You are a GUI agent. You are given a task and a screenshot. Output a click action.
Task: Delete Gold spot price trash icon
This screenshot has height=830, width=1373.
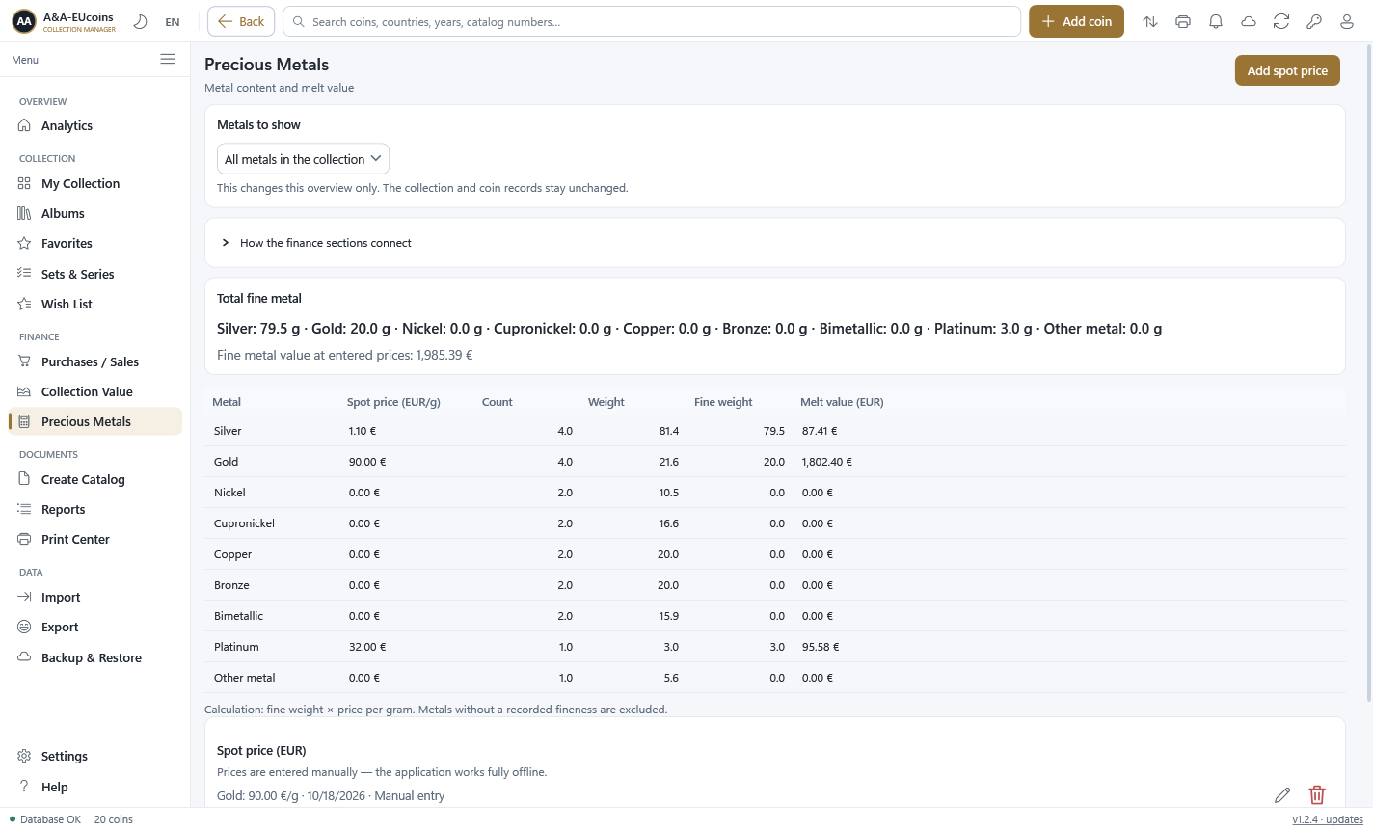1317,795
